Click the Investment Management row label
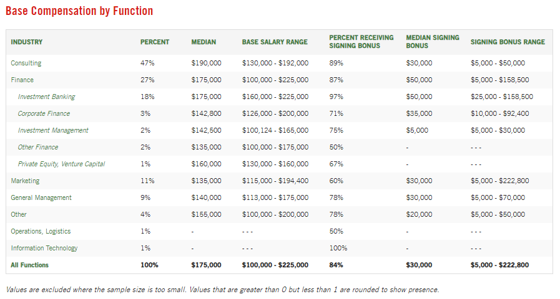This screenshot has height=299, width=560. (53, 130)
